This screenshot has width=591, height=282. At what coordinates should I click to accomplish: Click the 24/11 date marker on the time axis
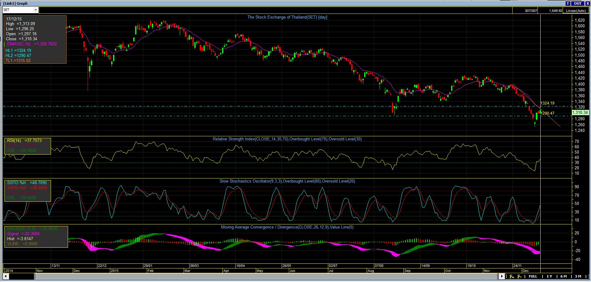click(517, 266)
